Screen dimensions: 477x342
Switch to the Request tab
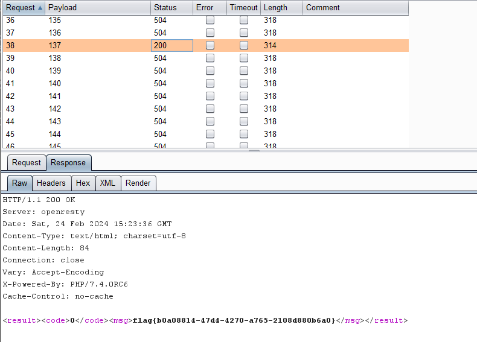tap(27, 162)
